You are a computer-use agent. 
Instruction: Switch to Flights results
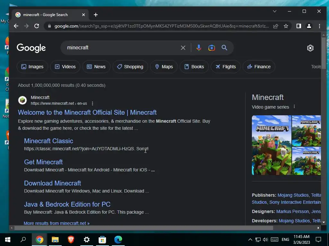tap(226, 67)
